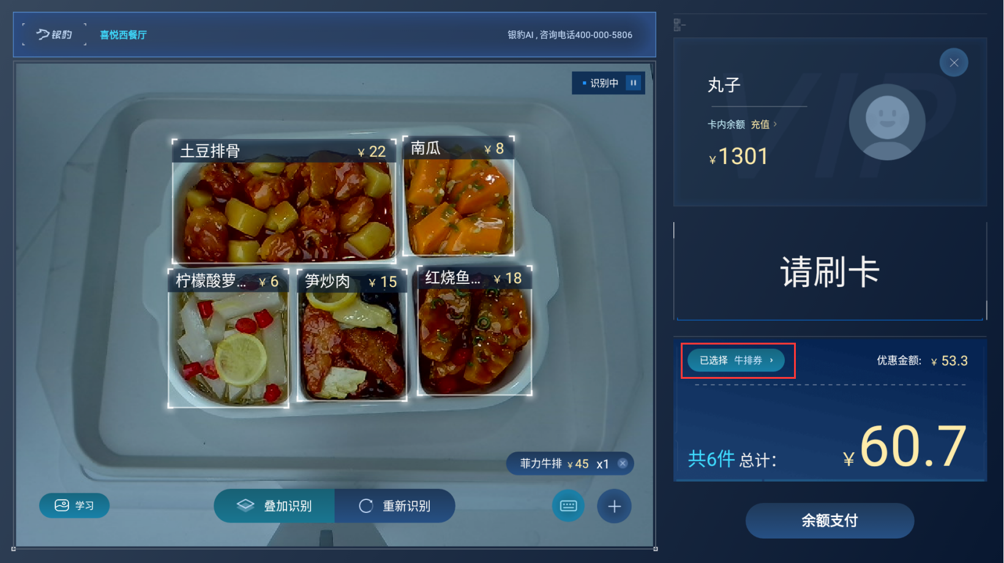Click the QR code icon above member card
Image resolution: width=1004 pixels, height=563 pixels.
[678, 24]
